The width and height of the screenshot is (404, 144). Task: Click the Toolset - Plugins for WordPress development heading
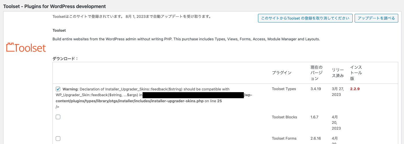[x=55, y=6]
